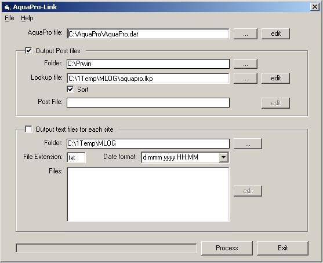Select the Date format combo box field
This screenshot has height=263, width=323.
pyautogui.click(x=185, y=157)
